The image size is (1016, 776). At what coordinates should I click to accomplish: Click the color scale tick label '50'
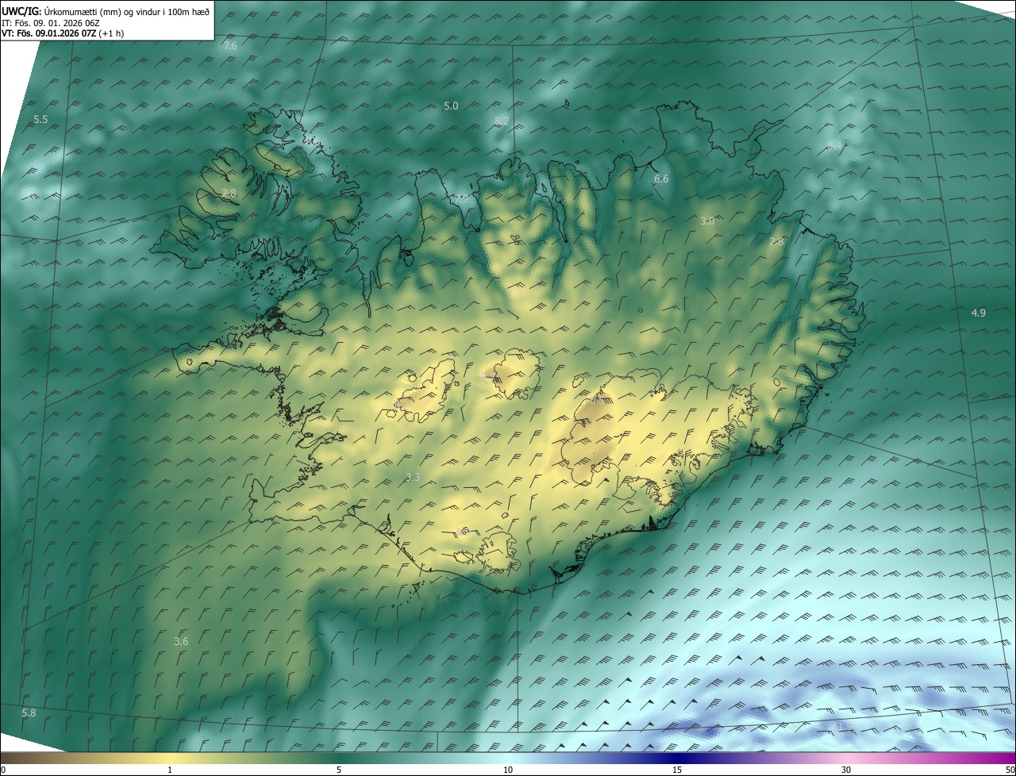(x=1010, y=770)
